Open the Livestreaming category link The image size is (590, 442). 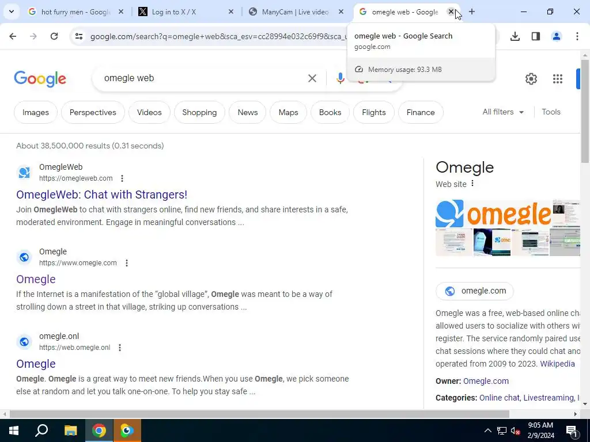coord(549,398)
